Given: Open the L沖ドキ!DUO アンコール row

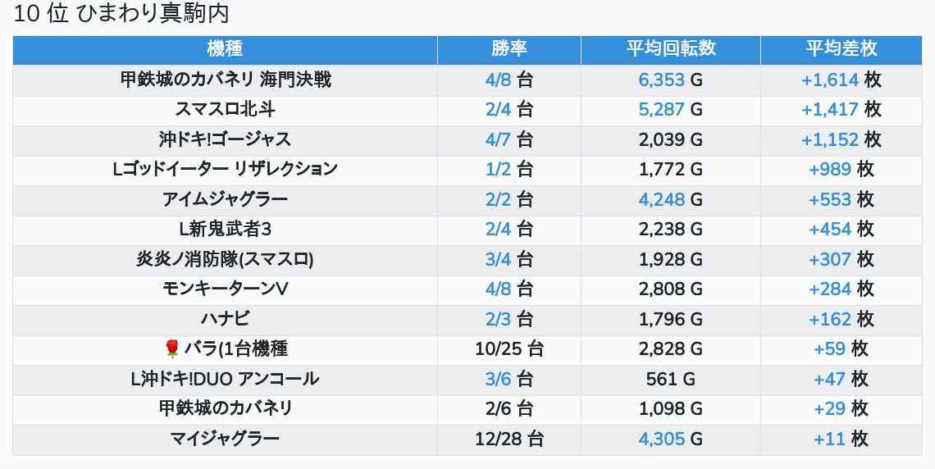Looking at the screenshot, I should [x=225, y=379].
